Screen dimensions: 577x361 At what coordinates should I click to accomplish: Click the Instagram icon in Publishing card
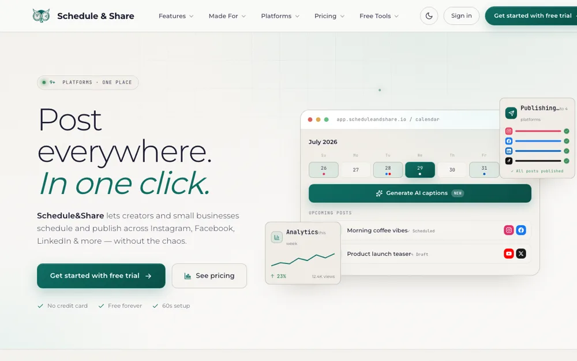click(508, 131)
